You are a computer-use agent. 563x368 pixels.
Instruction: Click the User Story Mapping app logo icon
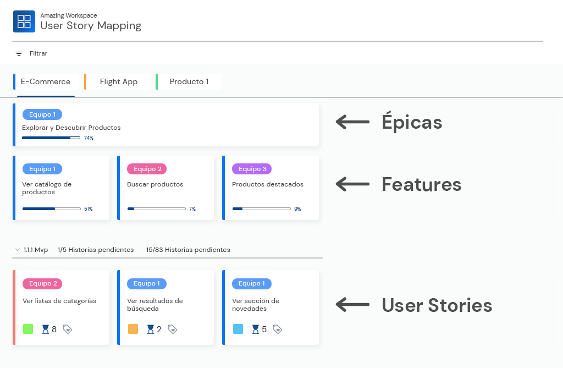pyautogui.click(x=24, y=21)
